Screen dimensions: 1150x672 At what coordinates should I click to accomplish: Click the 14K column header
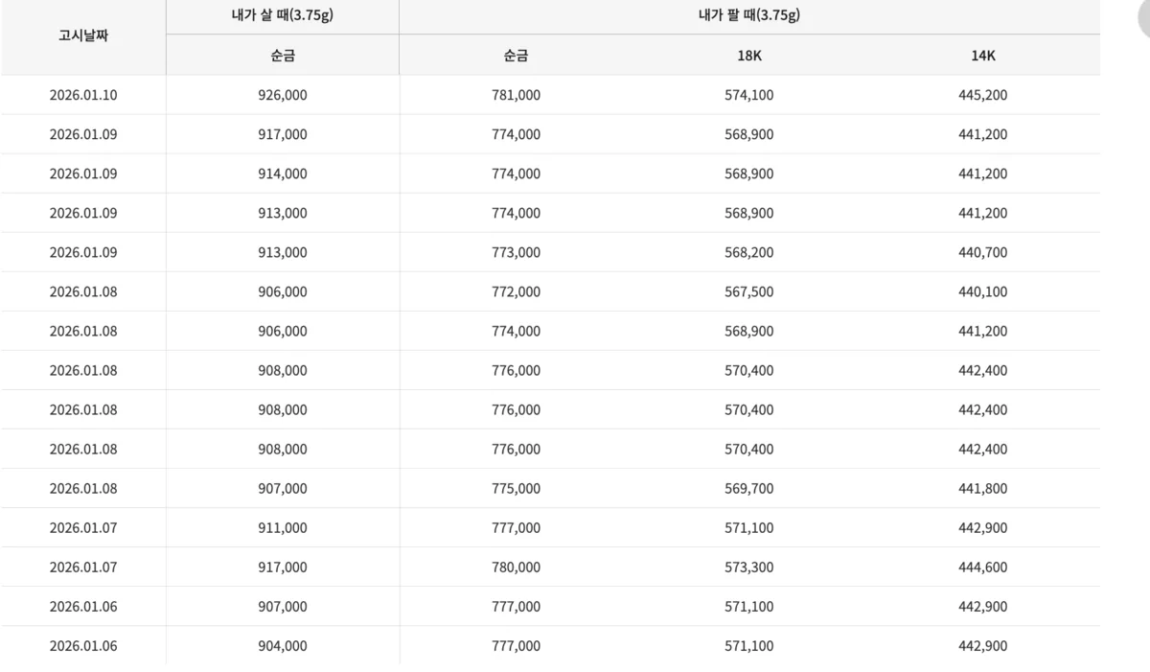coord(983,56)
